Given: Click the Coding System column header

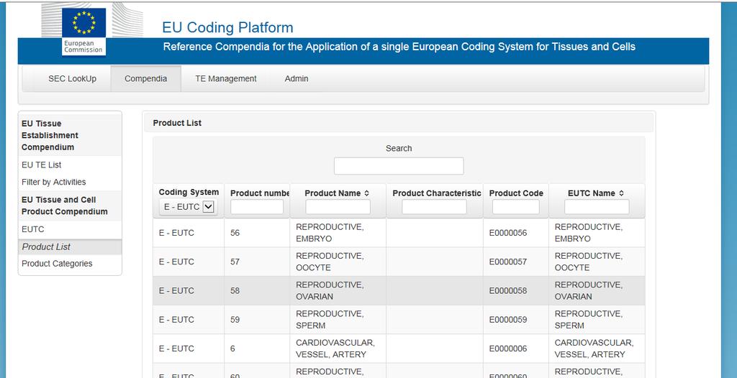Looking at the screenshot, I should pyautogui.click(x=189, y=192).
